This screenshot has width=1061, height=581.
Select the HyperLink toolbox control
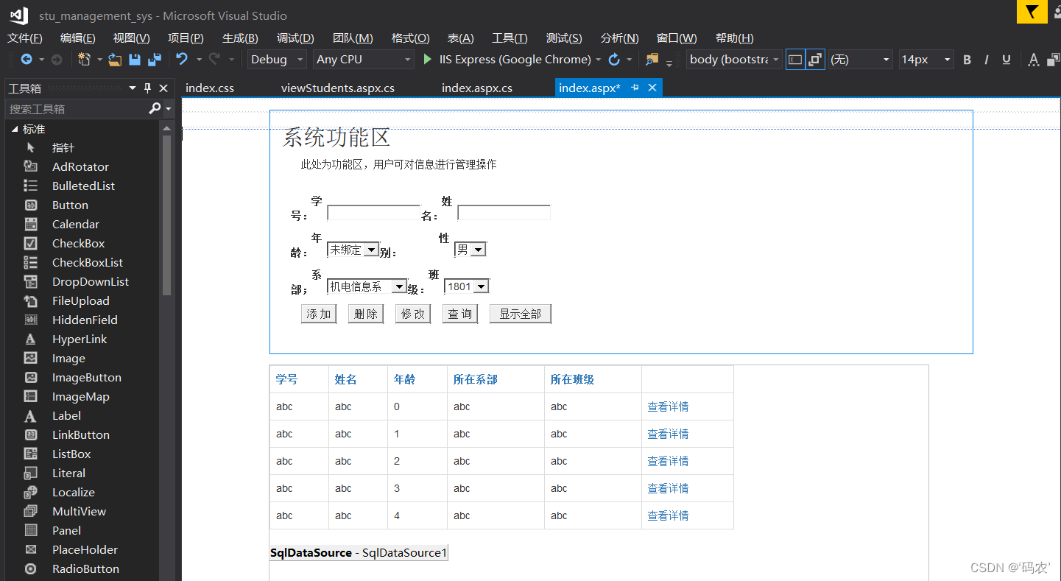click(79, 339)
